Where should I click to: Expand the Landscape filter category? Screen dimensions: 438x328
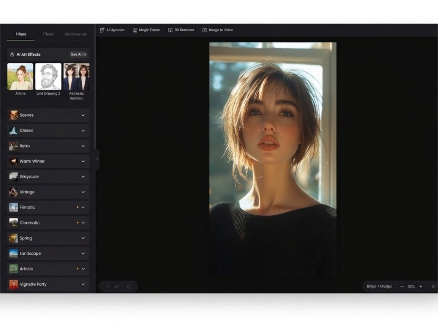coord(48,254)
